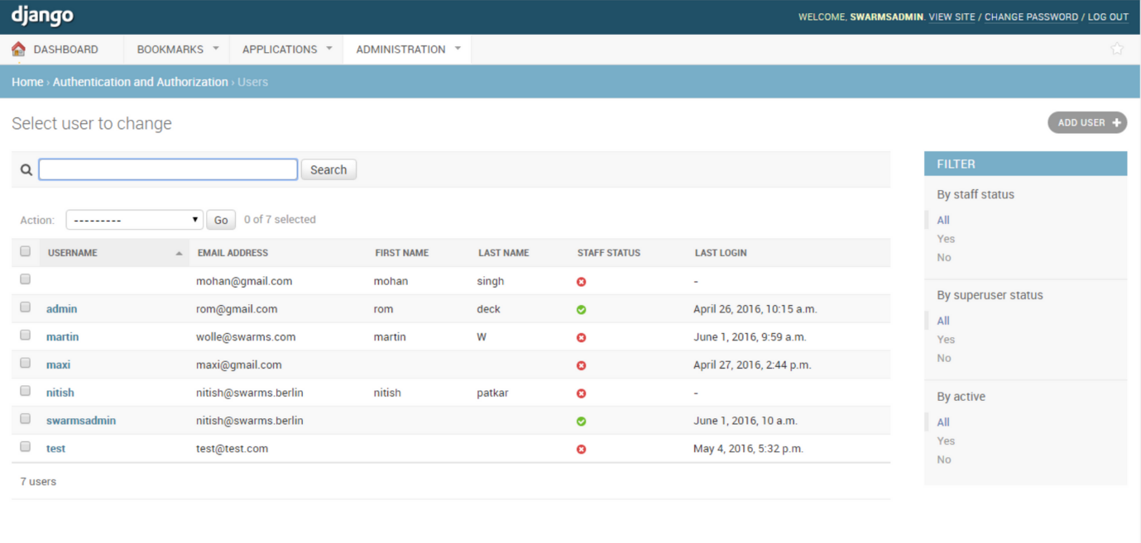
Task: Open the Dashboard menu item
Action: point(65,50)
